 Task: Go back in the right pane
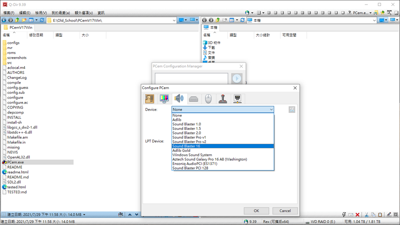(204, 20)
